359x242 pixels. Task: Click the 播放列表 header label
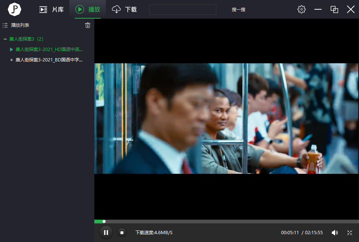pyautogui.click(x=20, y=25)
